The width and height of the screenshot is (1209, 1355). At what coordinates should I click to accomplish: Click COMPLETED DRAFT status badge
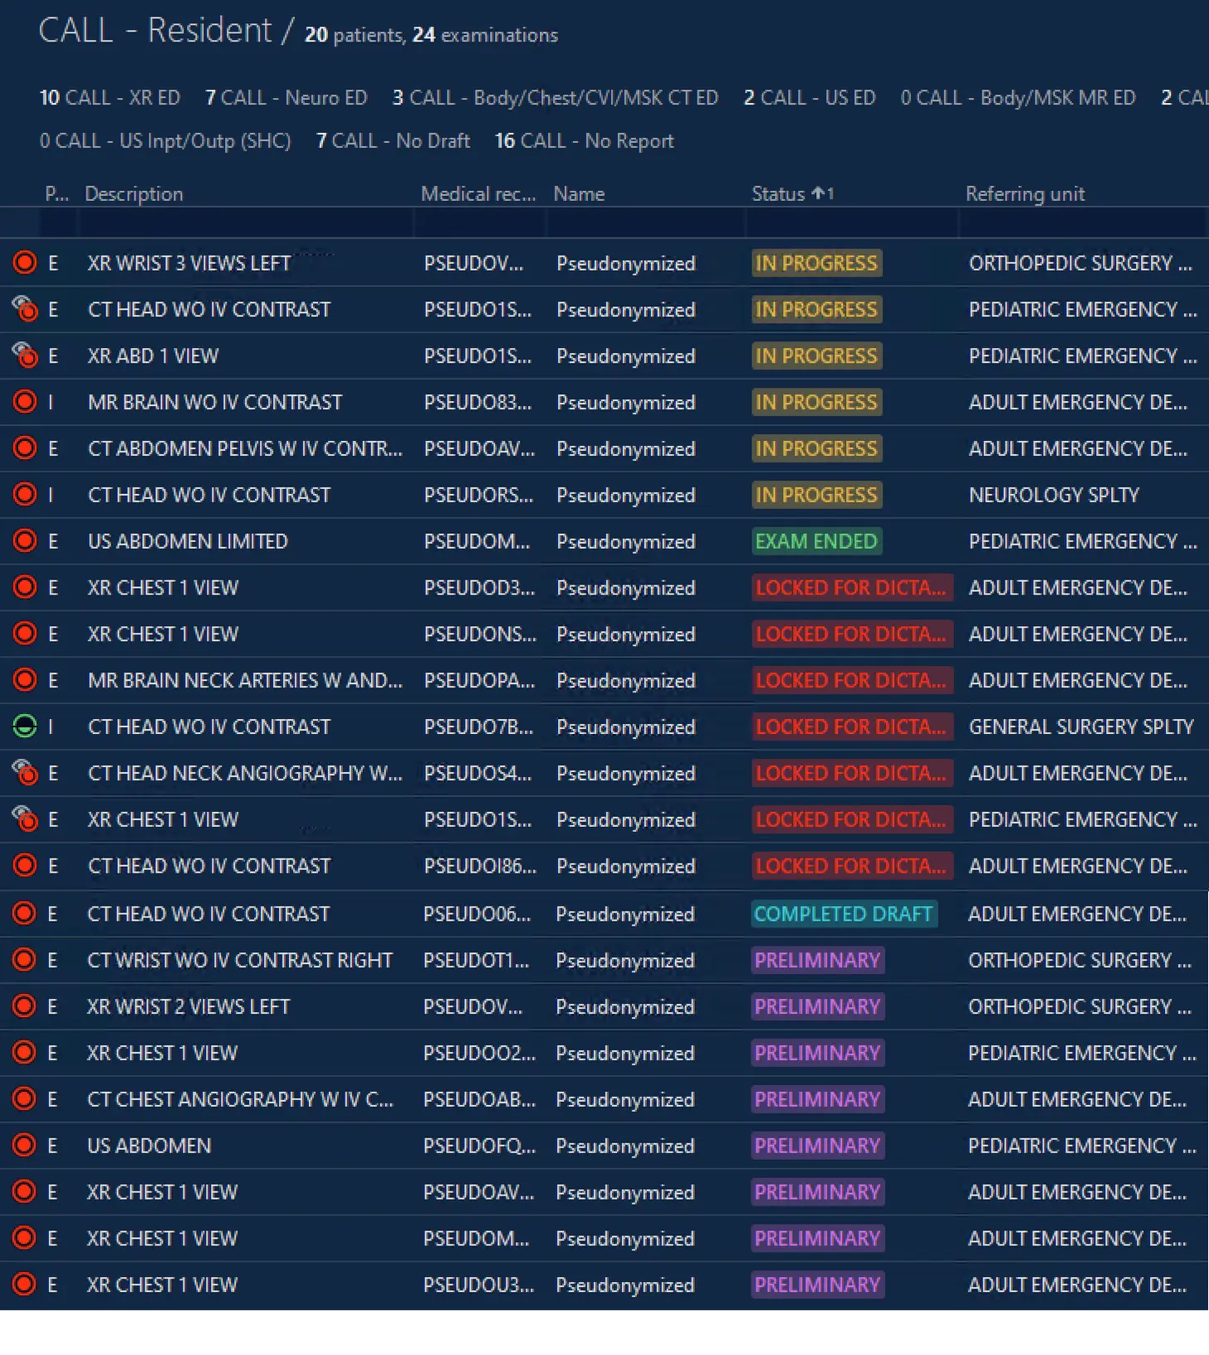tap(844, 914)
